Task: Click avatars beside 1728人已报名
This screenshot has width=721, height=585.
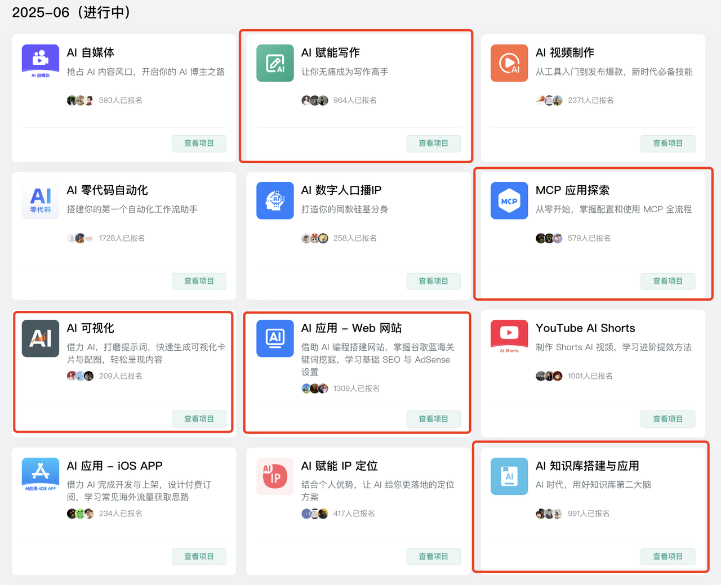Action: [x=80, y=238]
